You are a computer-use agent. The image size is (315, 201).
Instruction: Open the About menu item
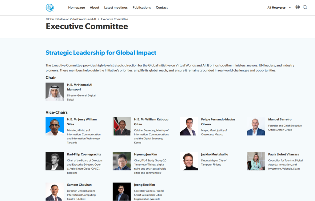pyautogui.click(x=94, y=7)
